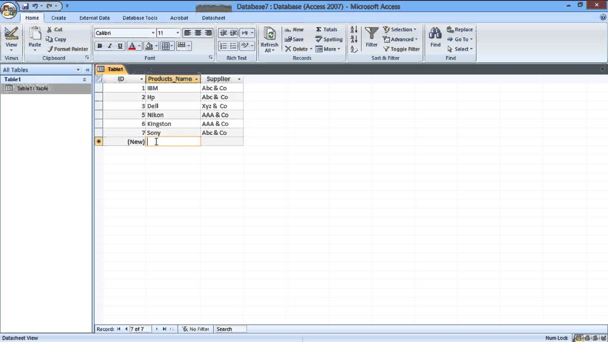Click Replace in Find group
608x342 pixels.
point(460,29)
